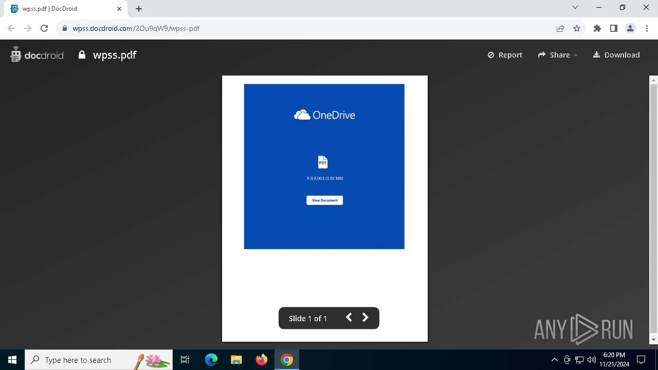Open Chrome extensions puzzle icon

tap(597, 28)
